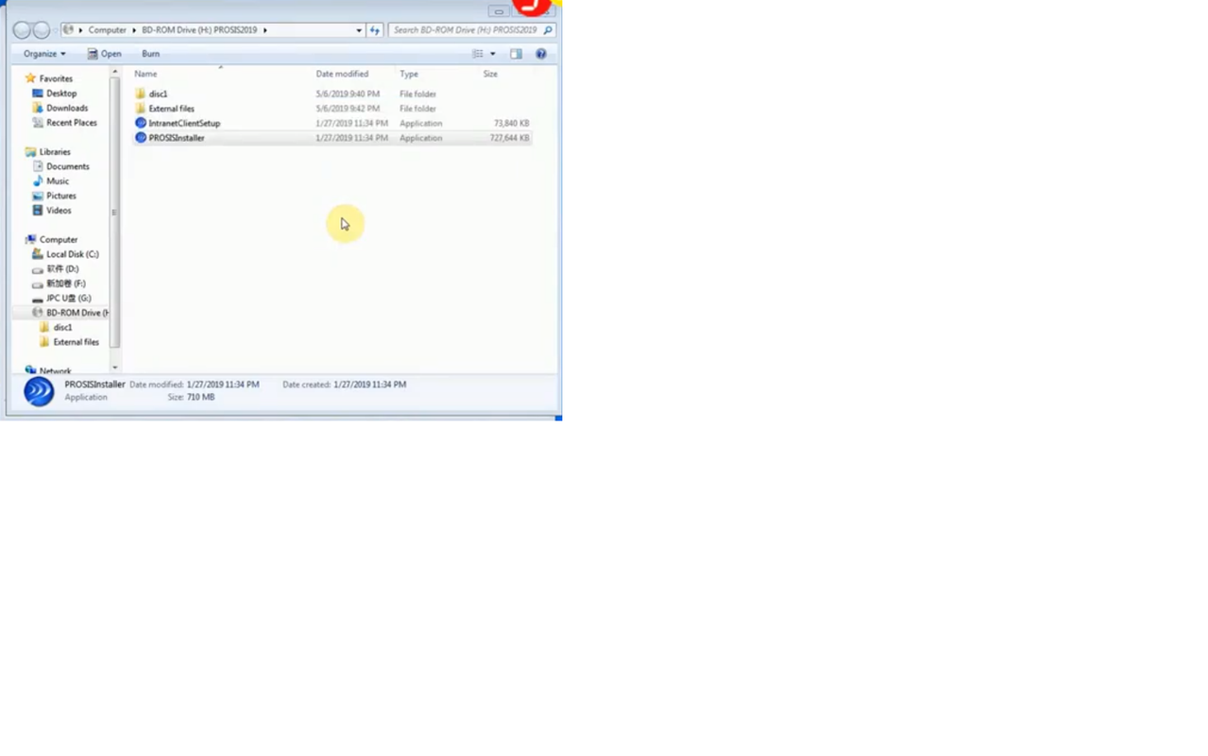Click the Desktop icon in Favorites
The width and height of the screenshot is (1208, 756).
(38, 94)
